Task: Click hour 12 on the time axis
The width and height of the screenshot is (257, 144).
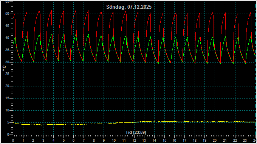Action: (x=134, y=141)
